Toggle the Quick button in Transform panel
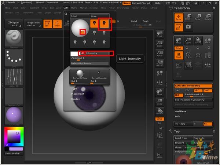The height and width of the screenshot is (165, 220). (179, 55)
